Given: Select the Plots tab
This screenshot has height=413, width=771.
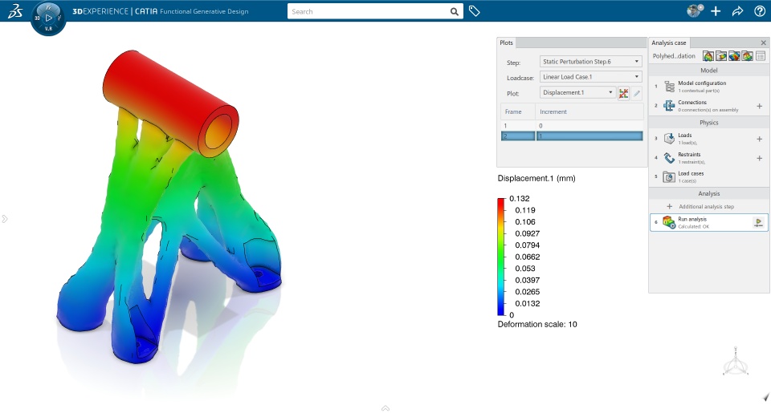Looking at the screenshot, I should click(507, 43).
